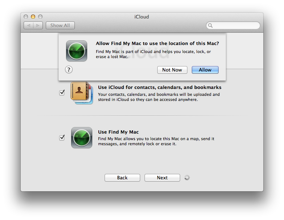Click the Show All button
The width and height of the screenshot is (284, 220).
[x=60, y=25]
